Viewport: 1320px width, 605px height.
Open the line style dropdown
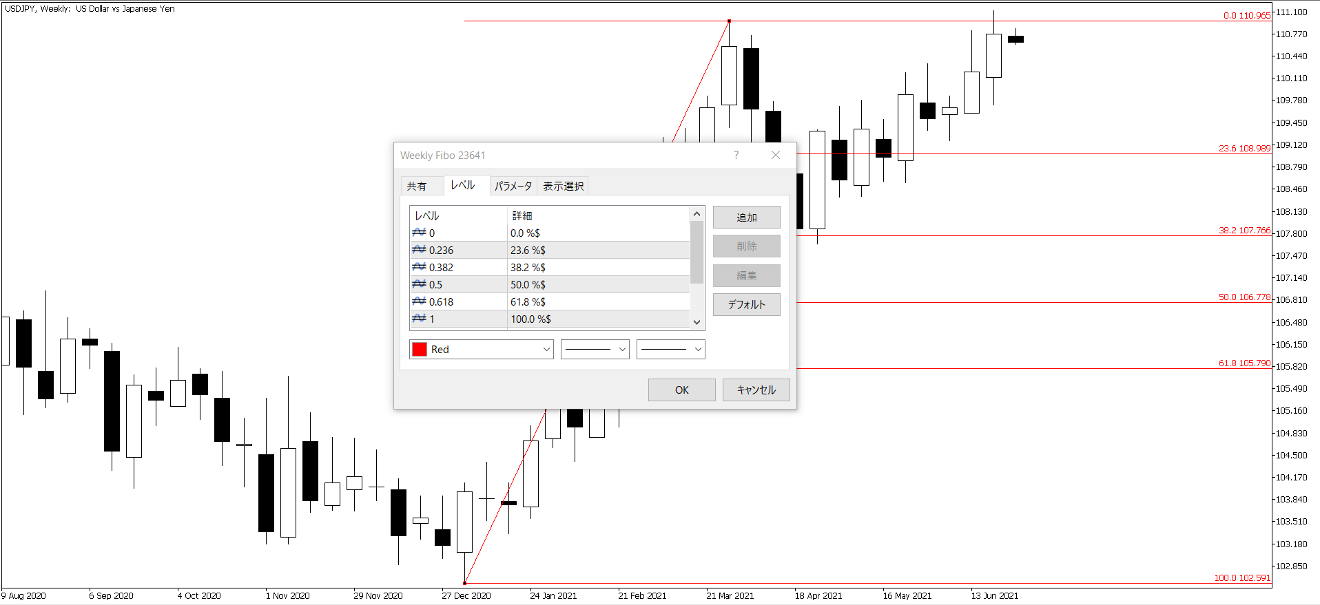595,349
